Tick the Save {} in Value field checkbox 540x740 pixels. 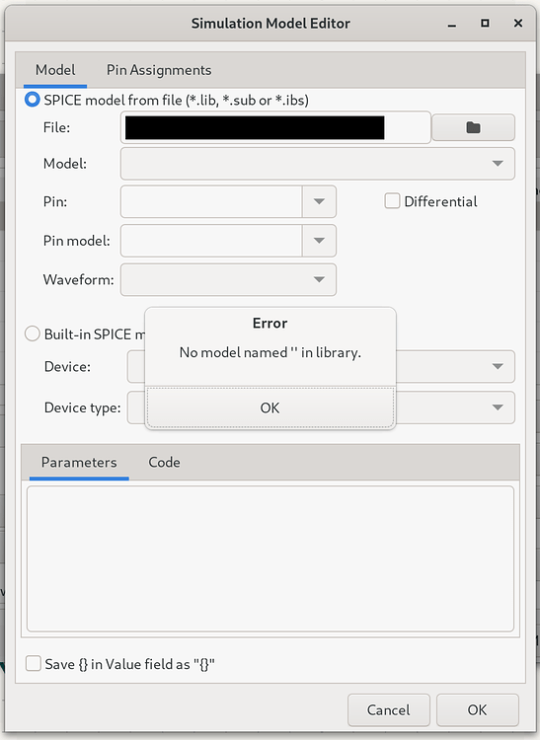pos(33,663)
